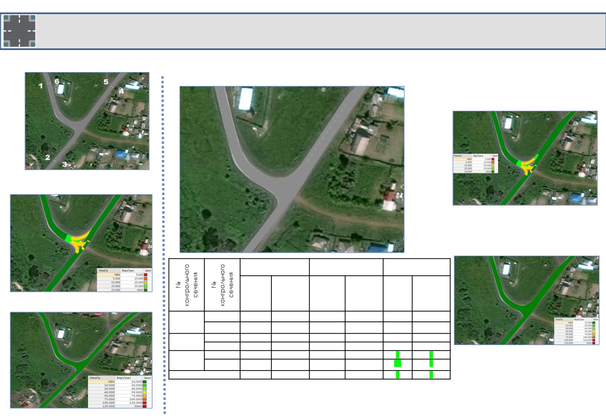The image size is (606, 419).
Task: Select 25,000–35,000 row in middle-left legend
Action: 125,286
